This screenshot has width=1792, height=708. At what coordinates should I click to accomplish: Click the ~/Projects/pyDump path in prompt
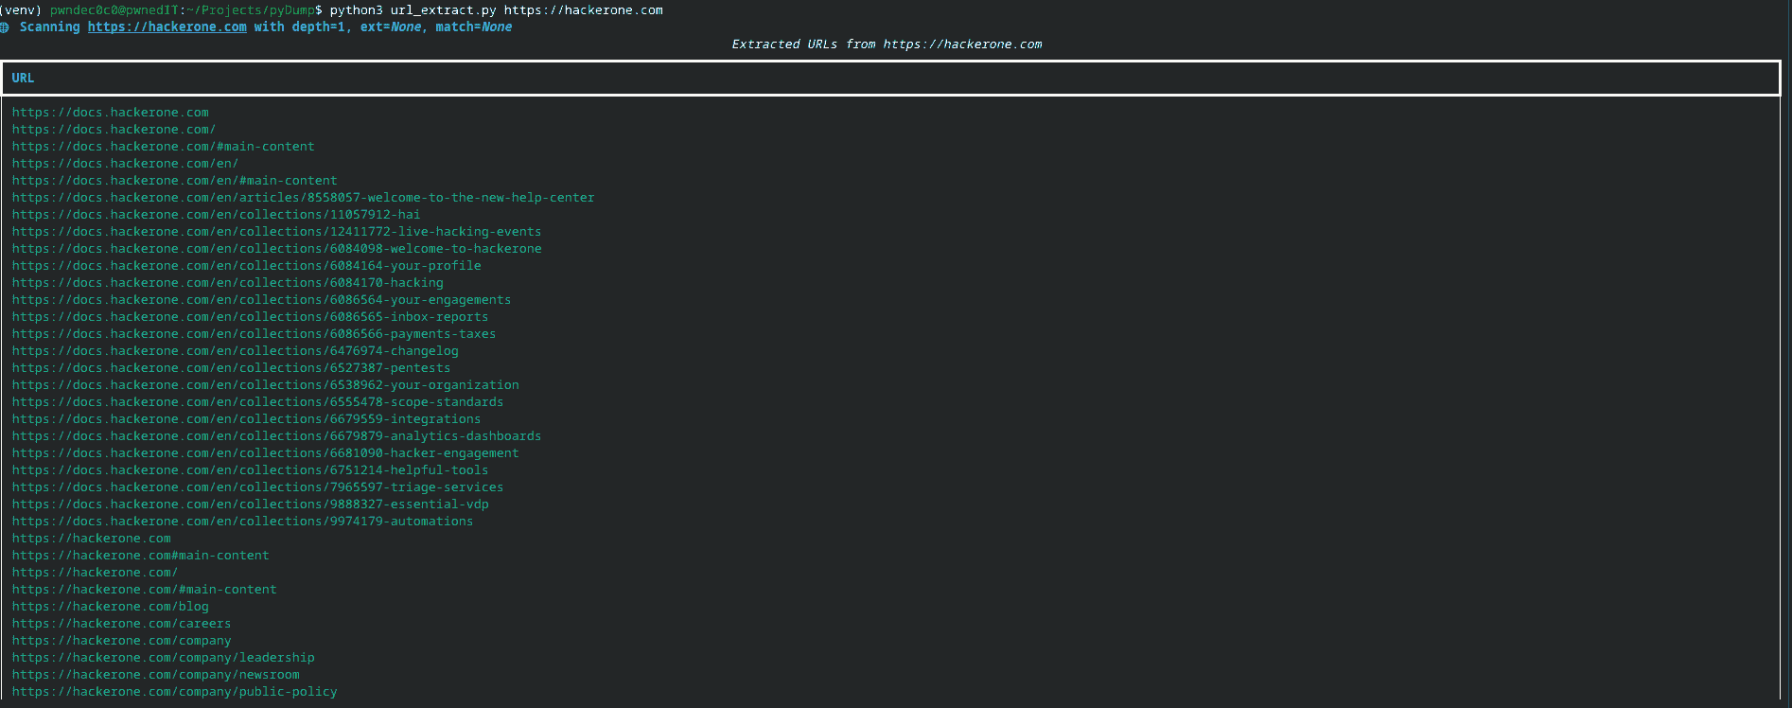tap(251, 10)
